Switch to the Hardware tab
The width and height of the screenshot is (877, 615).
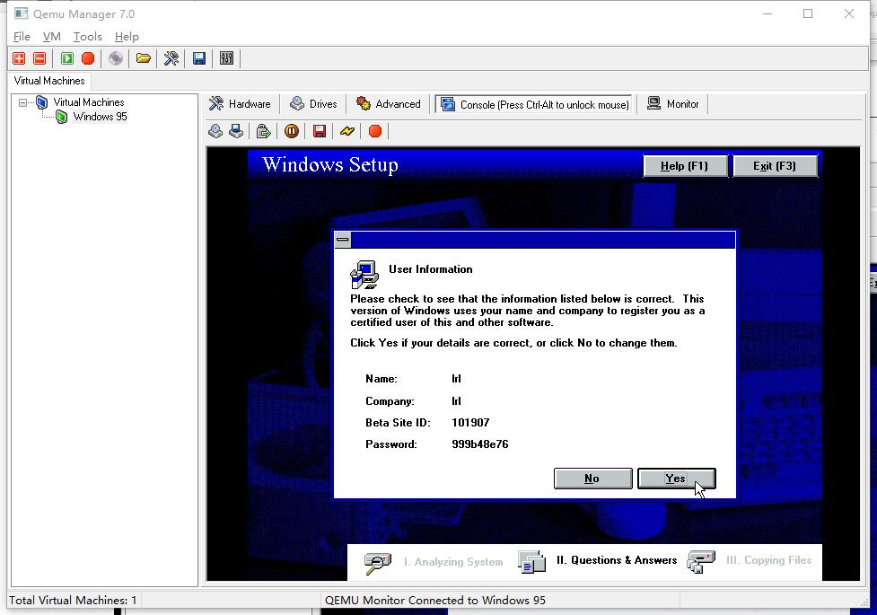[240, 104]
